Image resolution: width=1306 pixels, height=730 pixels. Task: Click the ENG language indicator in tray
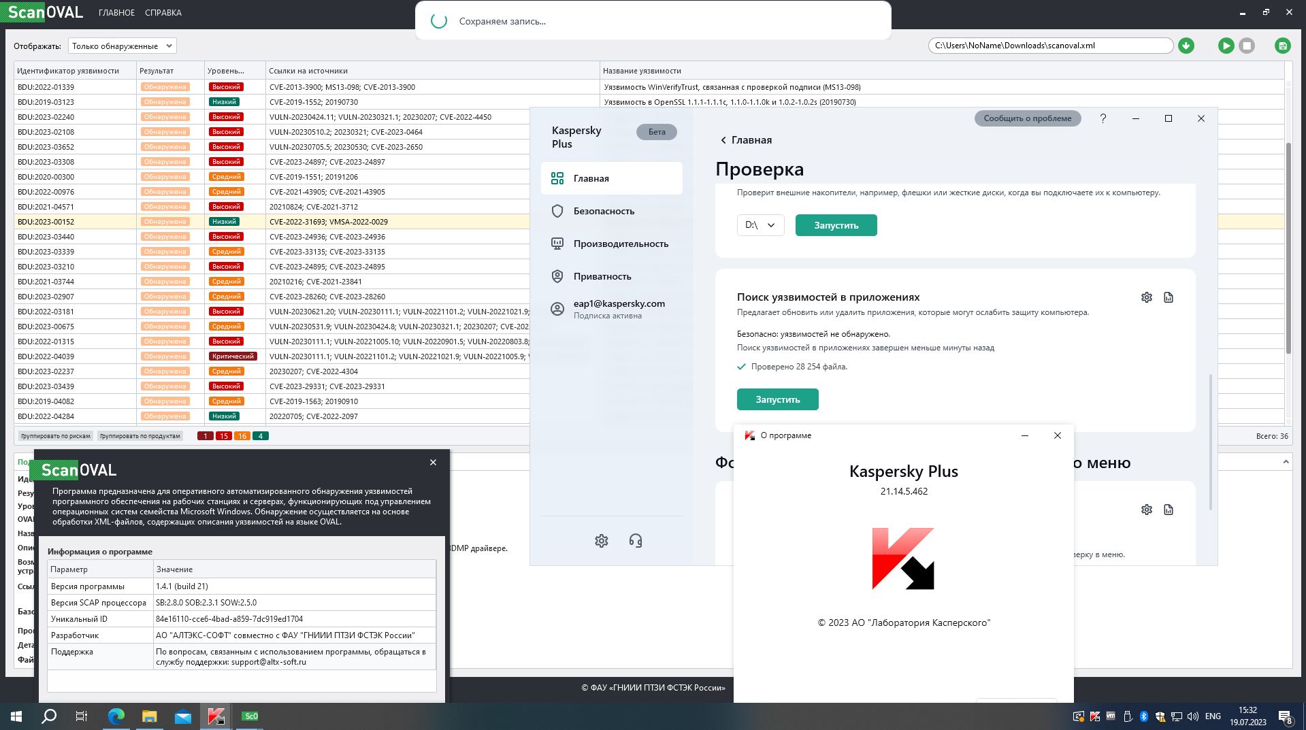pos(1213,716)
